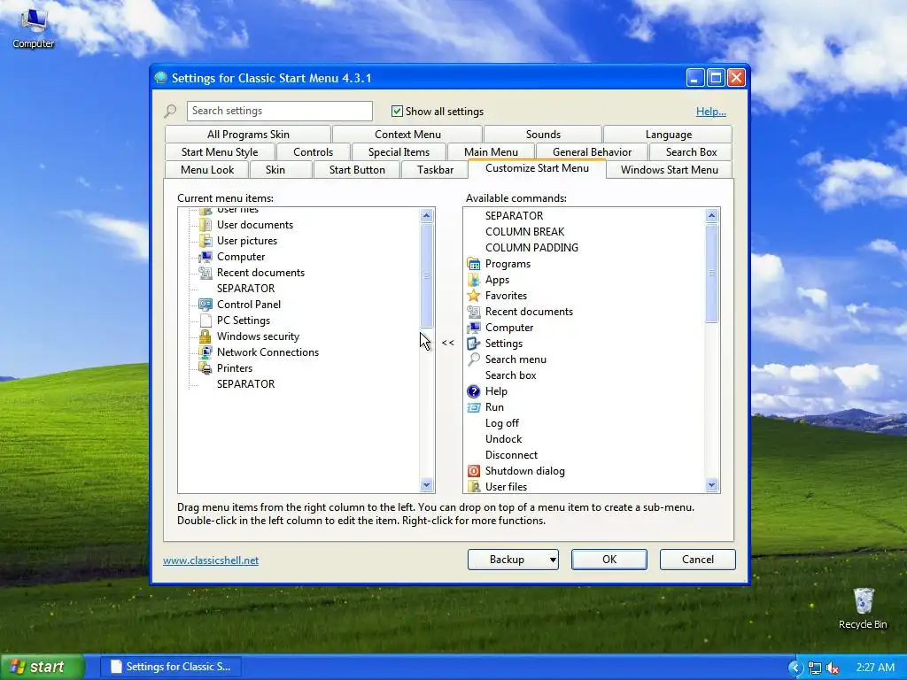Expand hidden tray icons arrow
Viewport: 907px width, 680px height.
(x=795, y=668)
